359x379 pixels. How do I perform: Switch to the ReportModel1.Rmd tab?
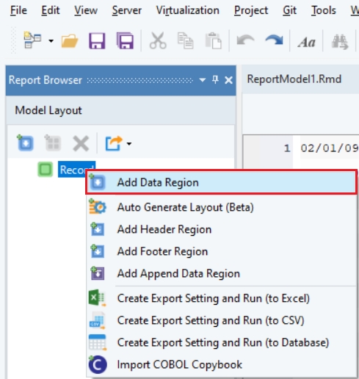coord(294,79)
